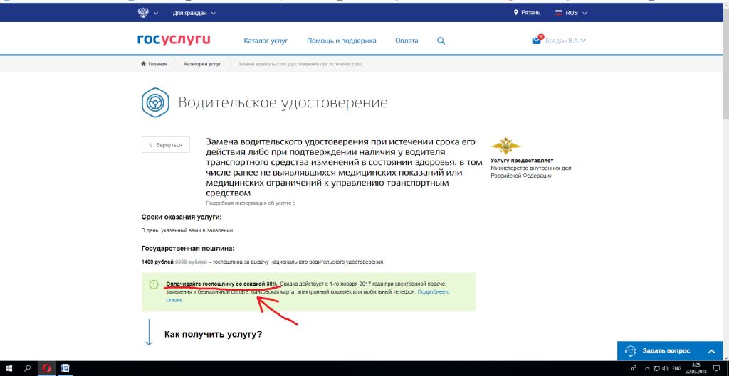Click 'Главная' breadcrumb link

click(154, 64)
